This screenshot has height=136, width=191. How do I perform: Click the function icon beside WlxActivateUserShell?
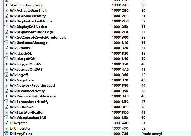tap(6, 10)
